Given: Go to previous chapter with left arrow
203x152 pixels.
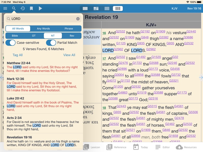Looking at the screenshot, I should point(2,77).
